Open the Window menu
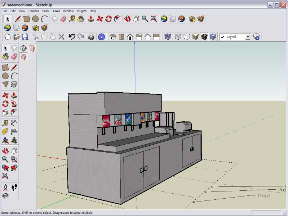288x216 pixels. coord(68,11)
